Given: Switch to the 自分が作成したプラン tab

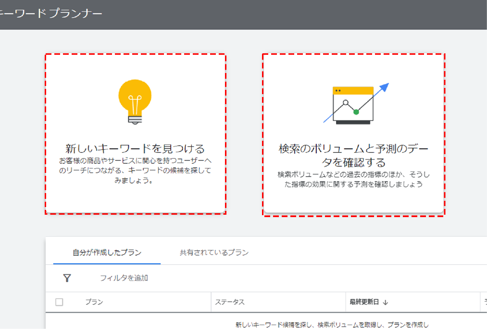Looking at the screenshot, I should pyautogui.click(x=107, y=253).
